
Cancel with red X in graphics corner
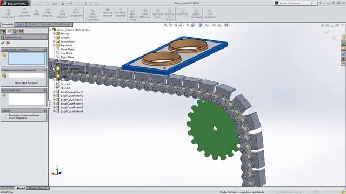click(x=334, y=38)
